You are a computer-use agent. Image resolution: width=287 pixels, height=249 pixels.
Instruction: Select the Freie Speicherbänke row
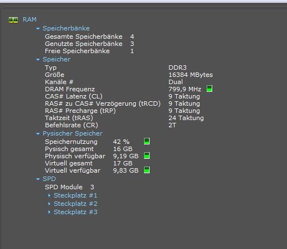(x=89, y=51)
